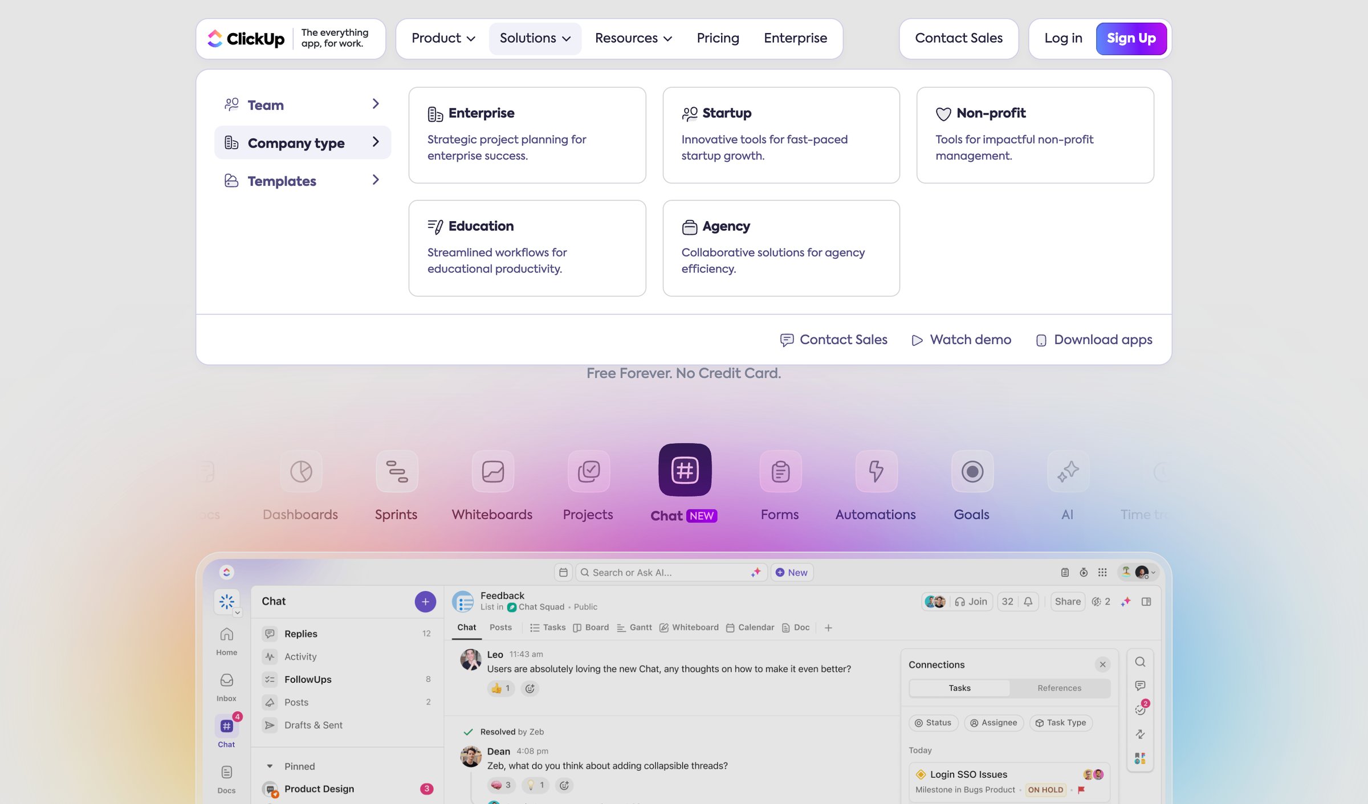Open Home in the app sidebar
The image size is (1368, 804).
[227, 641]
